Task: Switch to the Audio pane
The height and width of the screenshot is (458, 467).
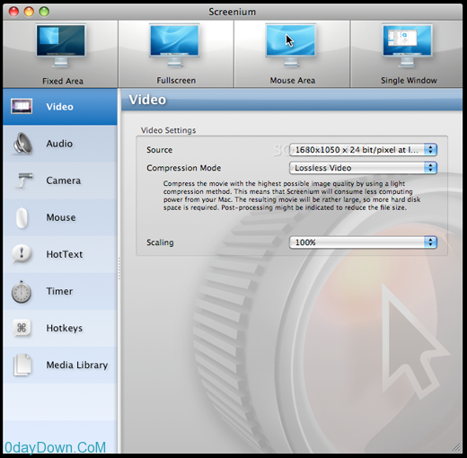Action: tap(60, 144)
